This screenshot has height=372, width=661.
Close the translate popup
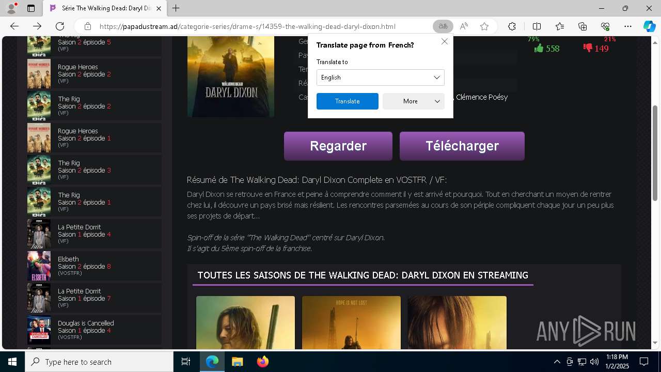445,41
